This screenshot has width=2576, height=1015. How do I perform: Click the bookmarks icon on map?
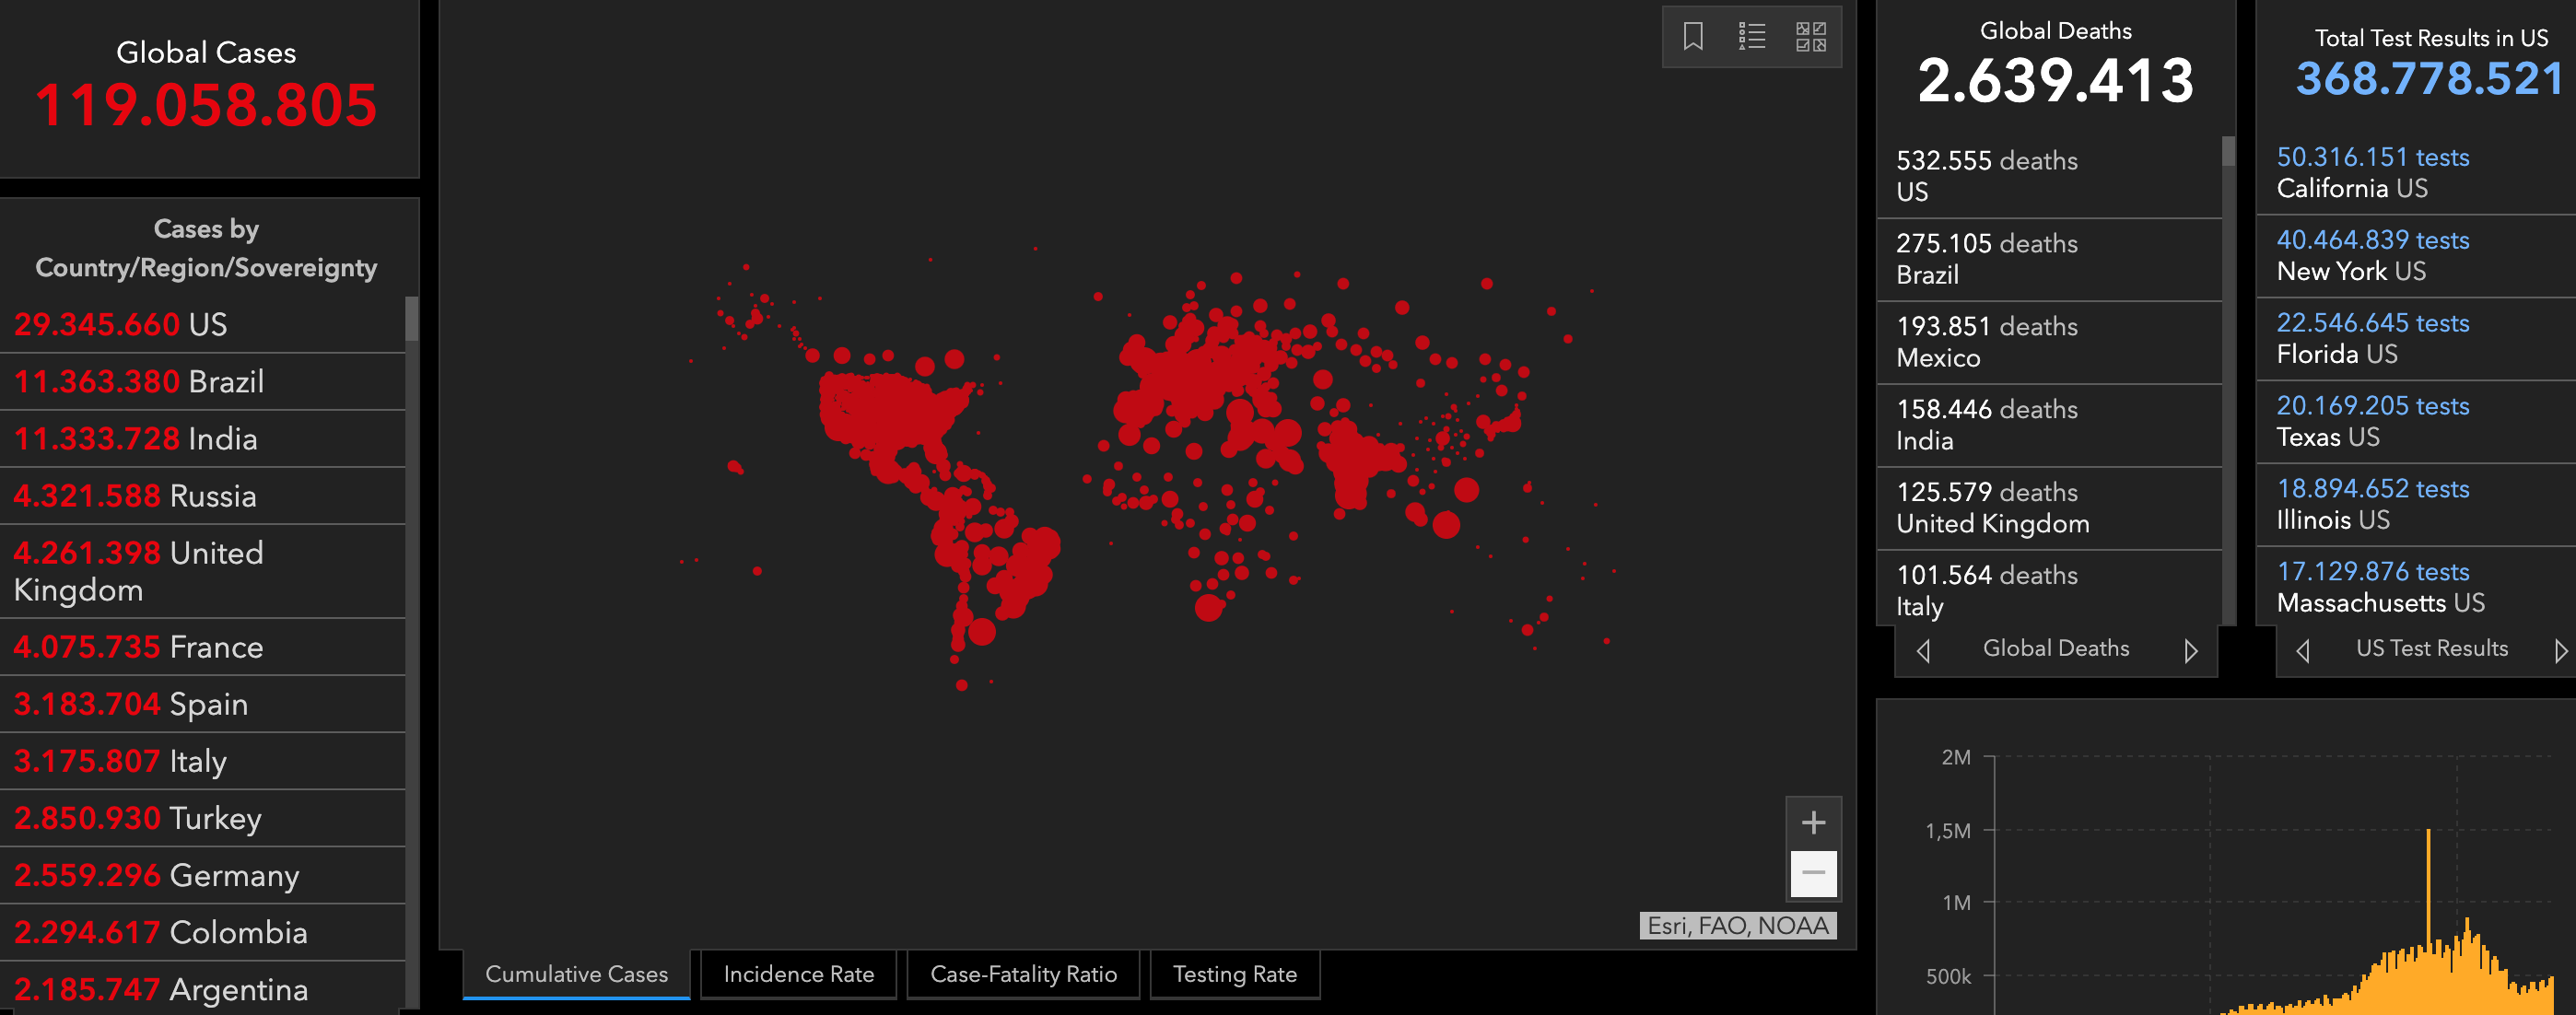(x=1692, y=37)
